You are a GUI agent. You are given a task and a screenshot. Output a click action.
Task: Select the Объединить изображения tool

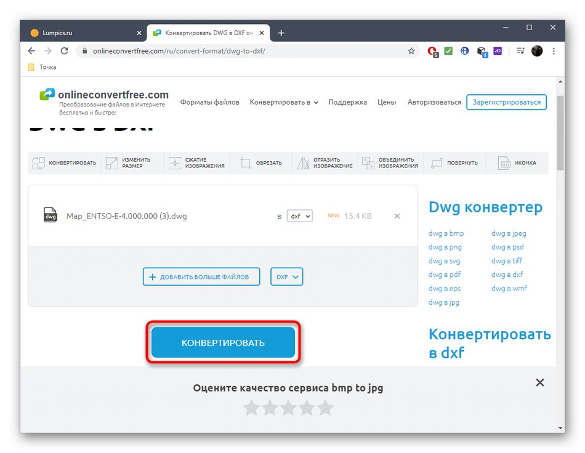(390, 163)
